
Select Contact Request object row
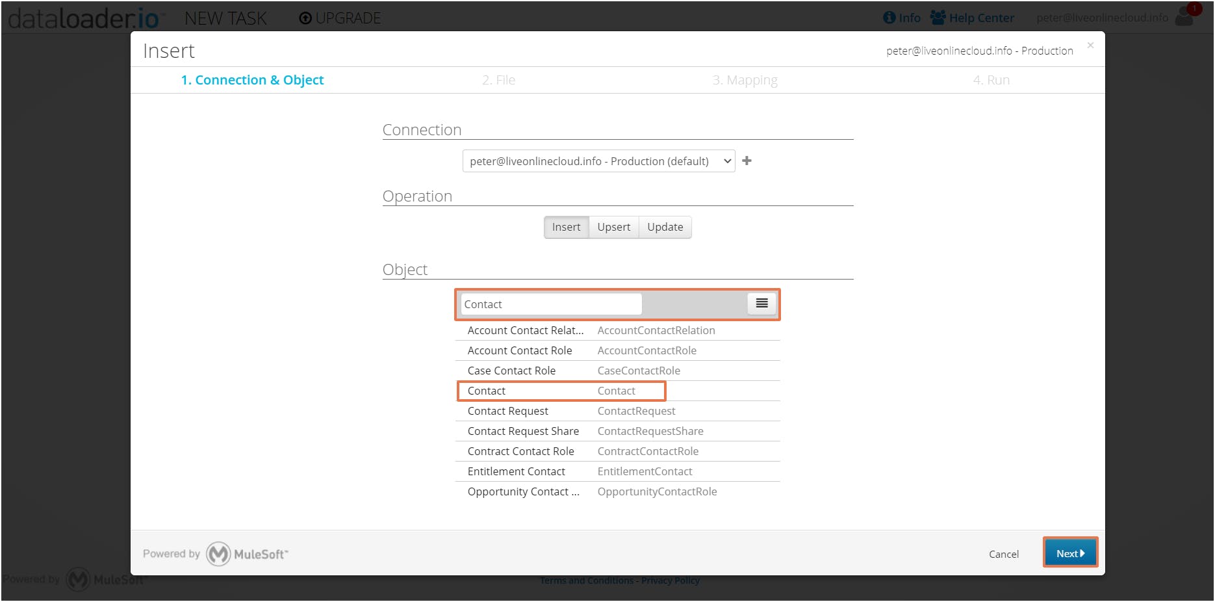[617, 411]
